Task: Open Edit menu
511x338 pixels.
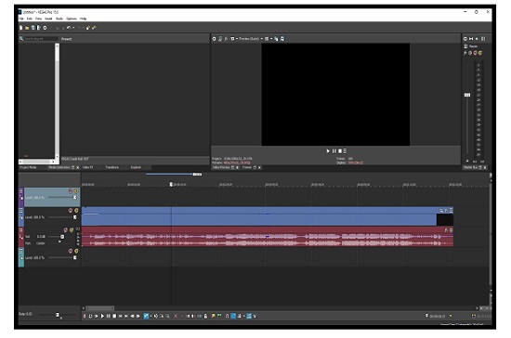Action: [30, 19]
